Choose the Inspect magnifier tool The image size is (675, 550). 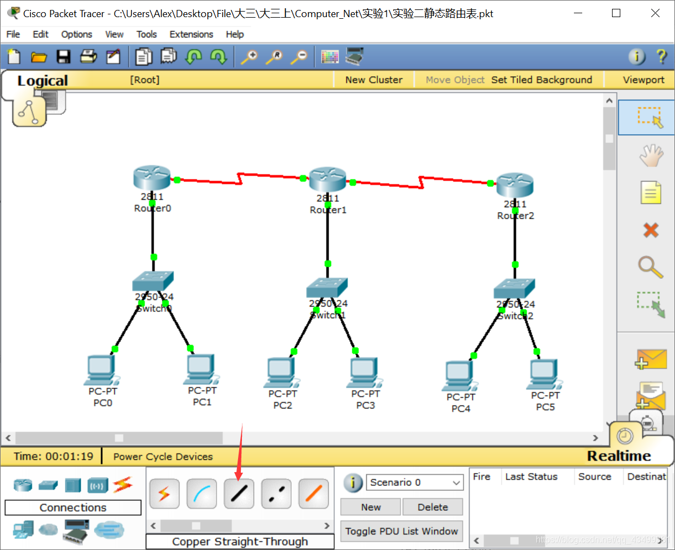[650, 267]
